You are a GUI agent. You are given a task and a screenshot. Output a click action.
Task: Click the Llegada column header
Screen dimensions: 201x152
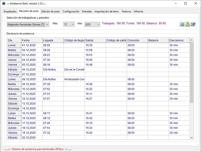[53, 40]
